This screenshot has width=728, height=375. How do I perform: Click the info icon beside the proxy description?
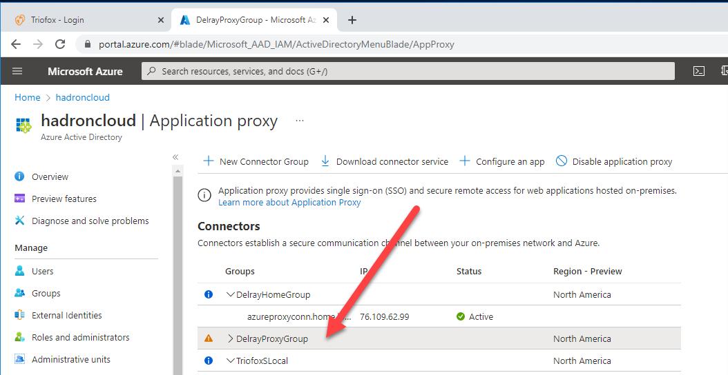point(204,195)
